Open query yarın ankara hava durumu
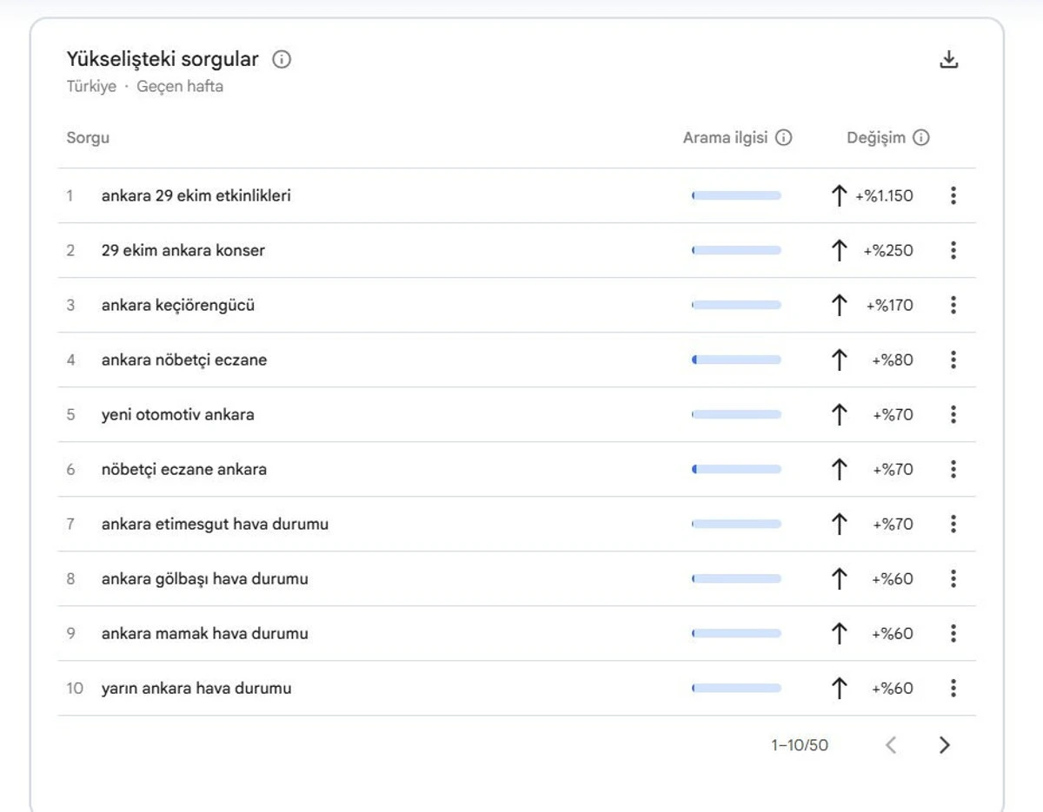This screenshot has width=1043, height=812. (196, 688)
